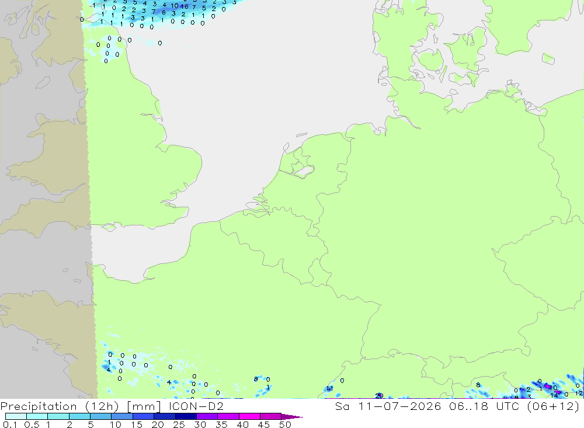Click the '16' precipitation value at top of map
Viewport: 584px width, 428px height.
pyautogui.click(x=185, y=6)
